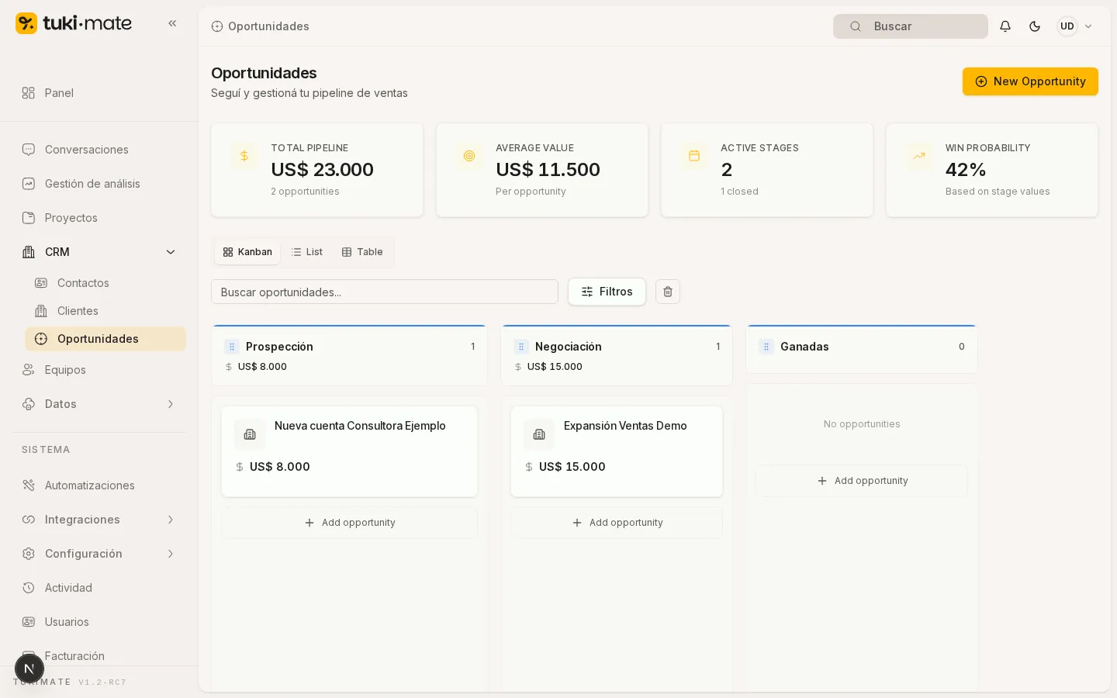Click the 42% win probability value
The image size is (1117, 698).
point(965,170)
